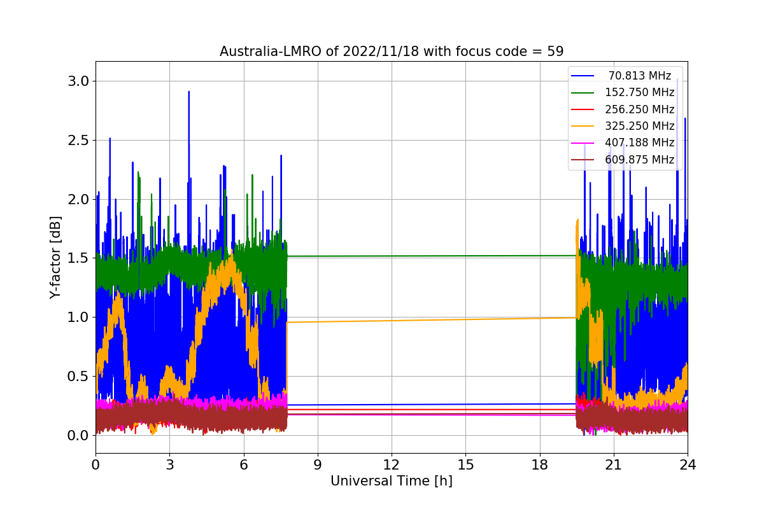
Task: Click the x-axis tick label '3'
Action: coord(169,465)
